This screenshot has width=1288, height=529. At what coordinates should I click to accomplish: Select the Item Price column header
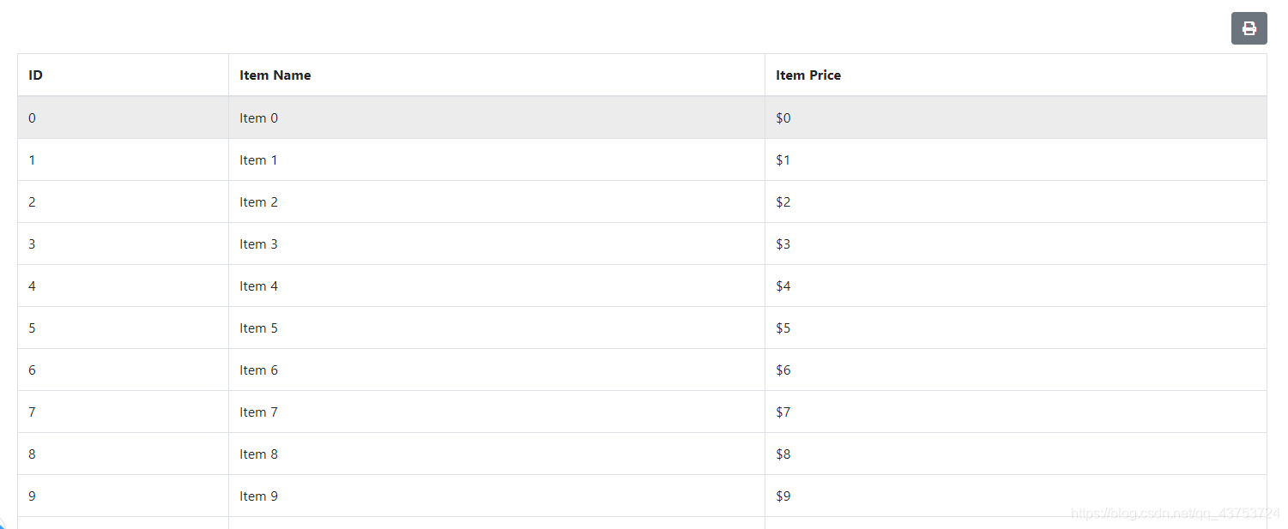(1016, 75)
